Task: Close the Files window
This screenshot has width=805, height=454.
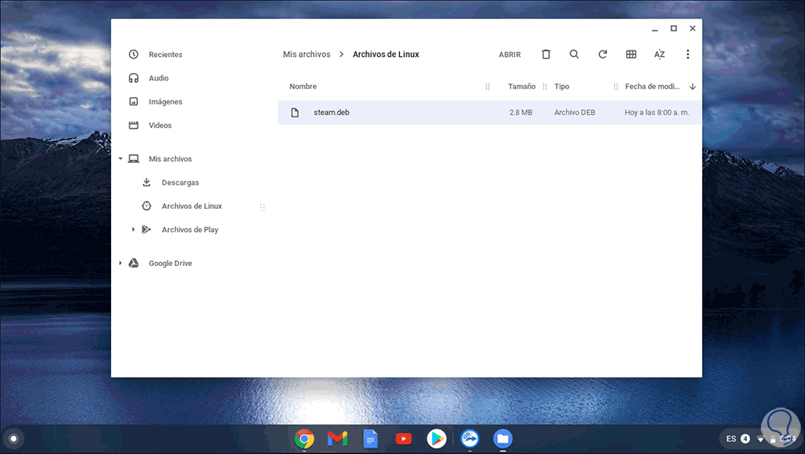Action: click(692, 29)
